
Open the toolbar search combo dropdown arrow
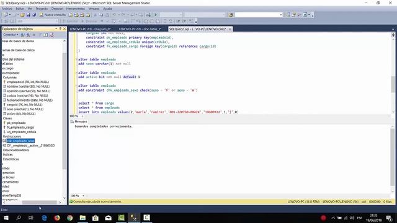pyautogui.click(x=281, y=15)
